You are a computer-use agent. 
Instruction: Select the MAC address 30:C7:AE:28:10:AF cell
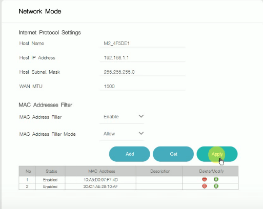pos(100,186)
